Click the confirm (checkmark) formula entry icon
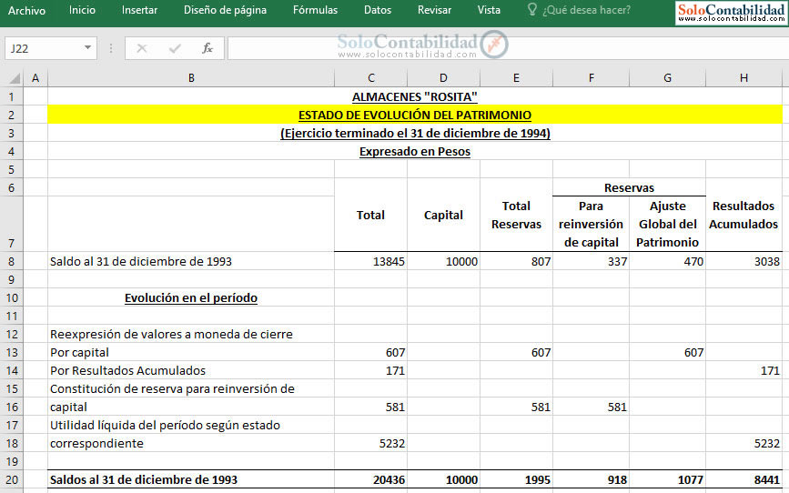The height and width of the screenshot is (493, 789). coord(175,48)
